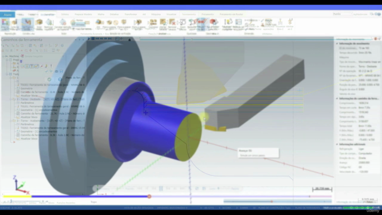382x215 pixels.
Task: Click Vista de seção desligada in status bar
Action: [x=138, y=208]
